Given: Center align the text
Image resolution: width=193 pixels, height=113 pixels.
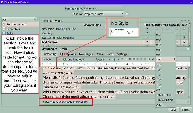Looking at the screenshot, I should tap(138, 59).
